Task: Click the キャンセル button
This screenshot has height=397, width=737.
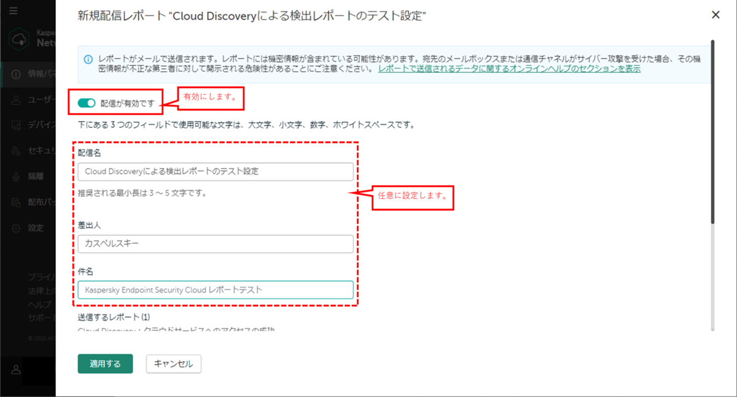Action: 173,364
